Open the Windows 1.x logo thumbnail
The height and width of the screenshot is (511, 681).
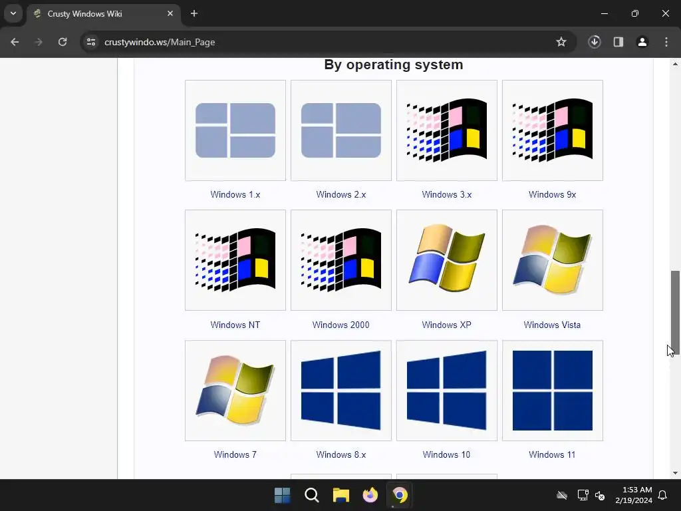click(x=235, y=130)
